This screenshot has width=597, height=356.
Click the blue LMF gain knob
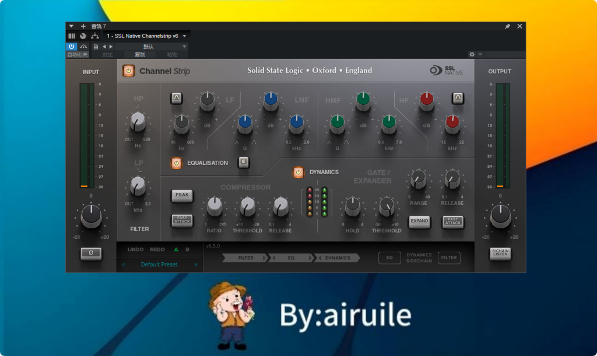pos(271,101)
